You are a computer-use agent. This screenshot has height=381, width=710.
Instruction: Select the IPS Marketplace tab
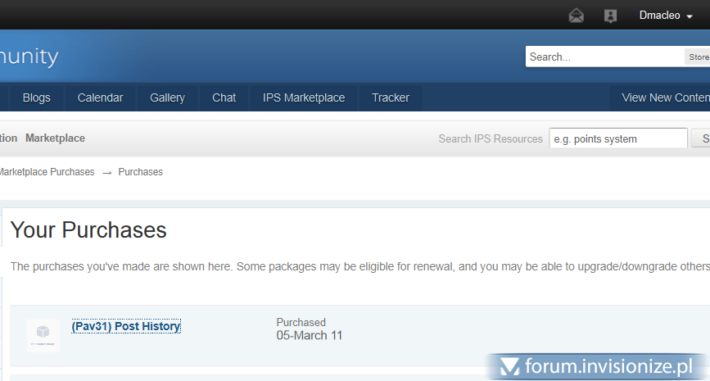pyautogui.click(x=304, y=98)
